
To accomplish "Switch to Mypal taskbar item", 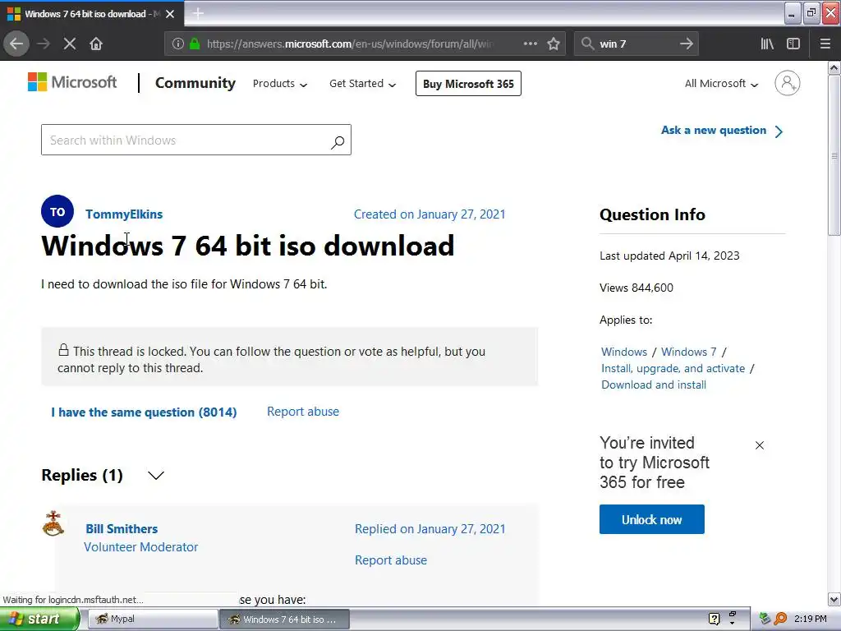I will point(152,619).
